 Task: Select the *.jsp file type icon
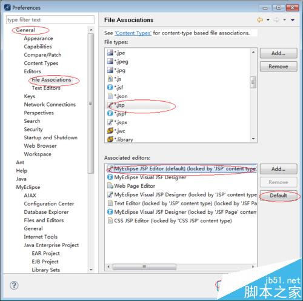pos(110,105)
